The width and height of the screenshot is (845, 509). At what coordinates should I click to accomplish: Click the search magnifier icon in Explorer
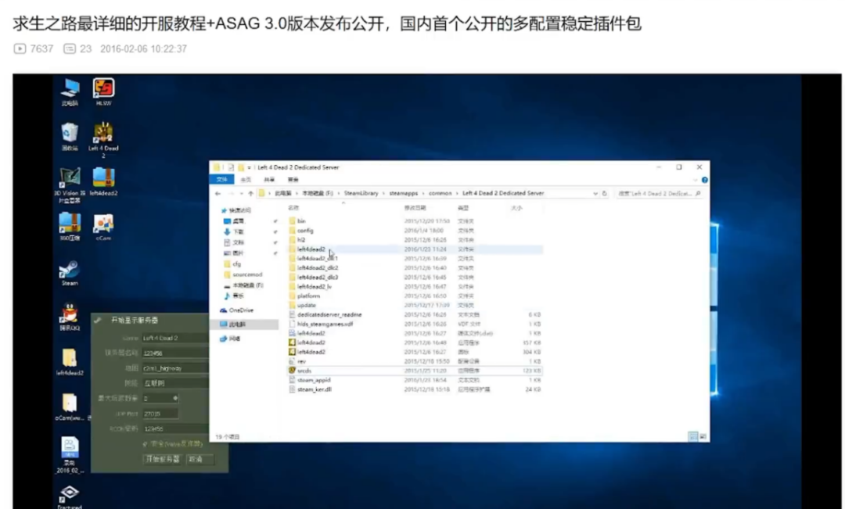pos(699,193)
